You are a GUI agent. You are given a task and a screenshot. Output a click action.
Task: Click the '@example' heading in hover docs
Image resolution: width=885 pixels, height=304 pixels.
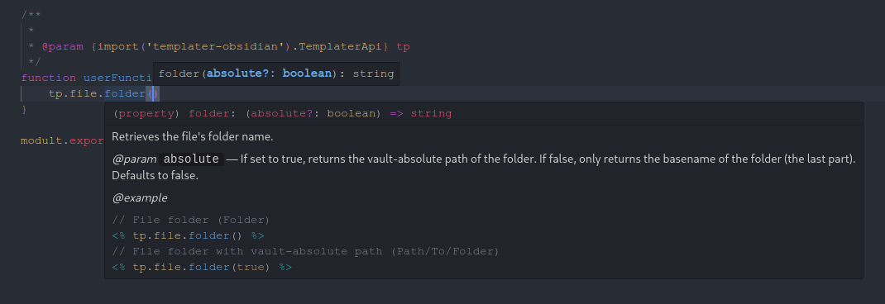pos(140,198)
